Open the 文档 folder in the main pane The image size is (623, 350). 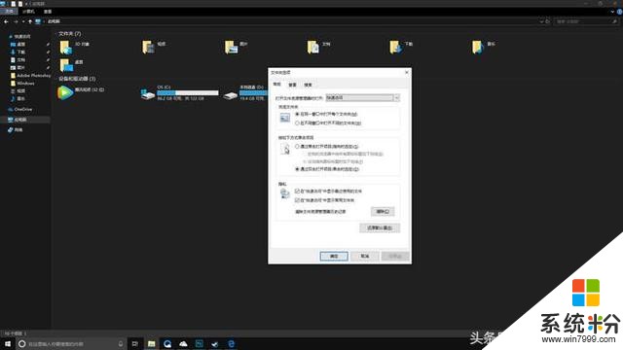click(313, 48)
